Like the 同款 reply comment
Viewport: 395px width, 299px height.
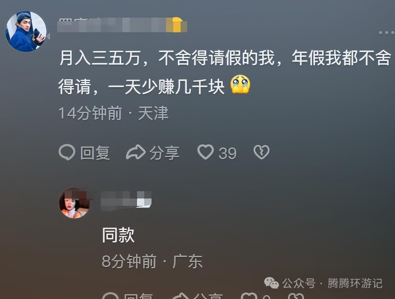(x=249, y=296)
